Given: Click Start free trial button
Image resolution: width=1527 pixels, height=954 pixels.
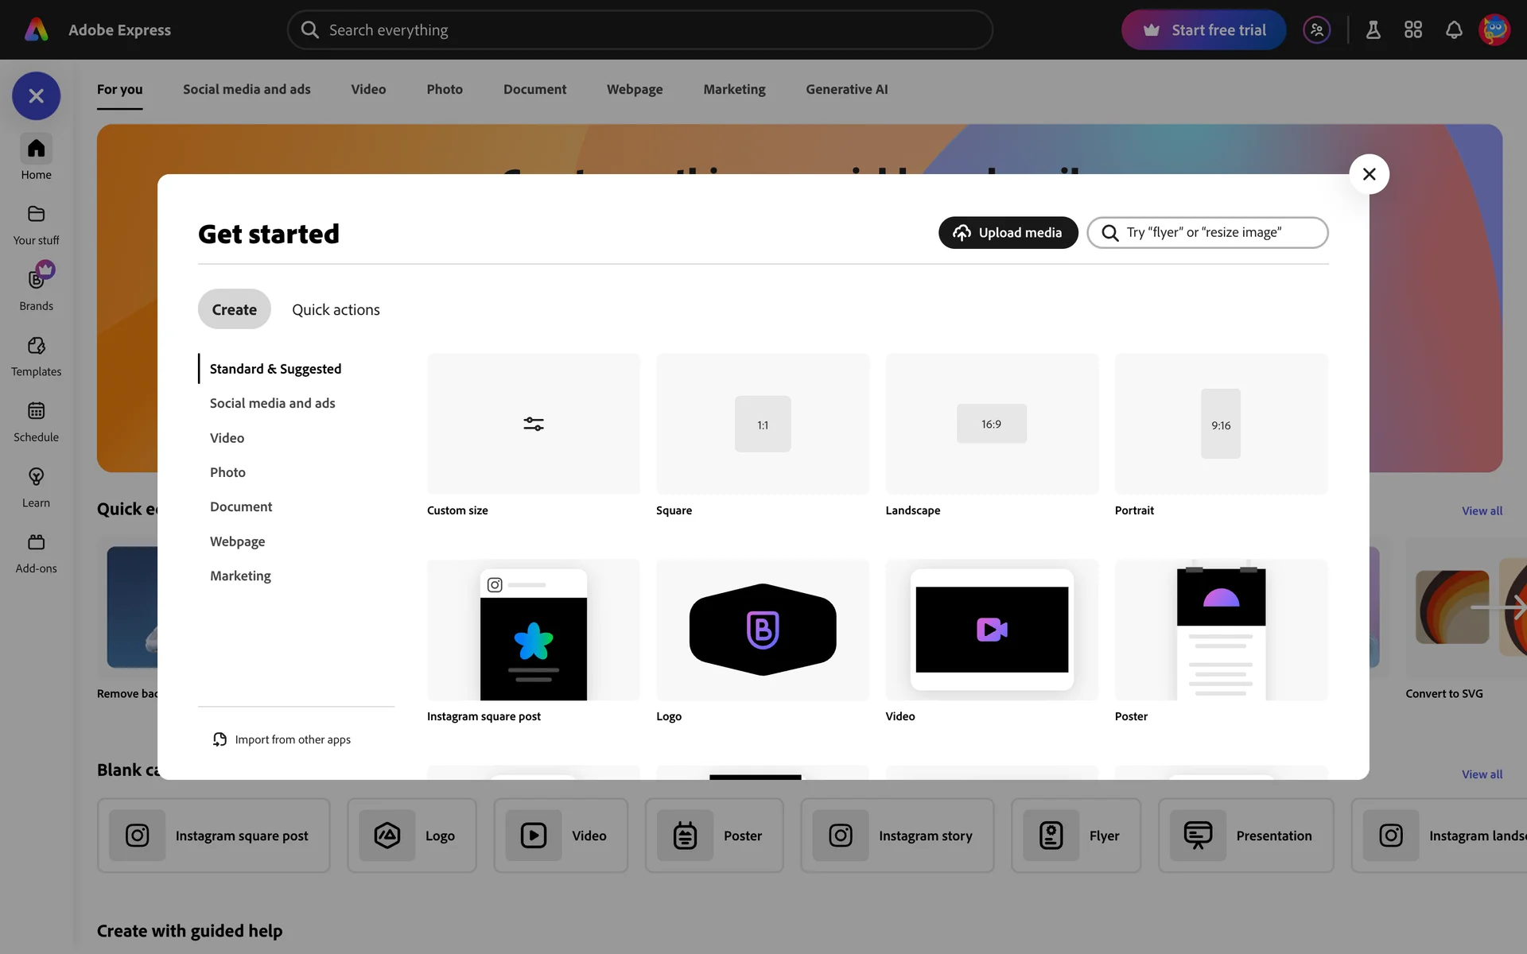Looking at the screenshot, I should [1203, 30].
